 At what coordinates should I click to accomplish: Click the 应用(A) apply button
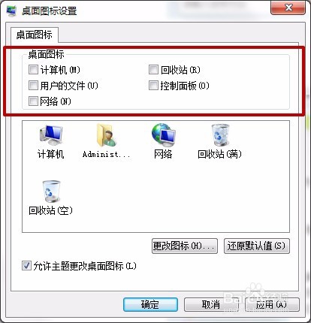(272, 304)
